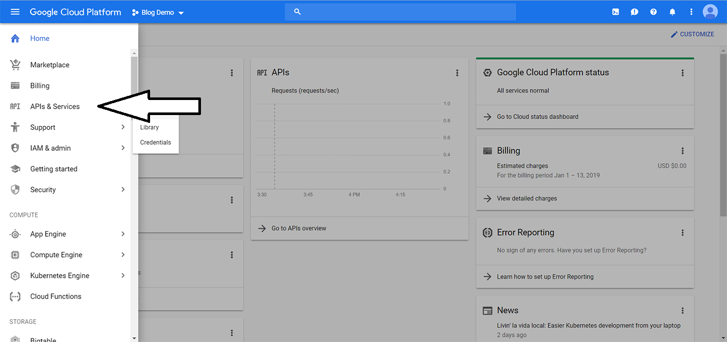The width and height of the screenshot is (727, 342).
Task: Activate Cloud Shell terminal icon
Action: [615, 12]
